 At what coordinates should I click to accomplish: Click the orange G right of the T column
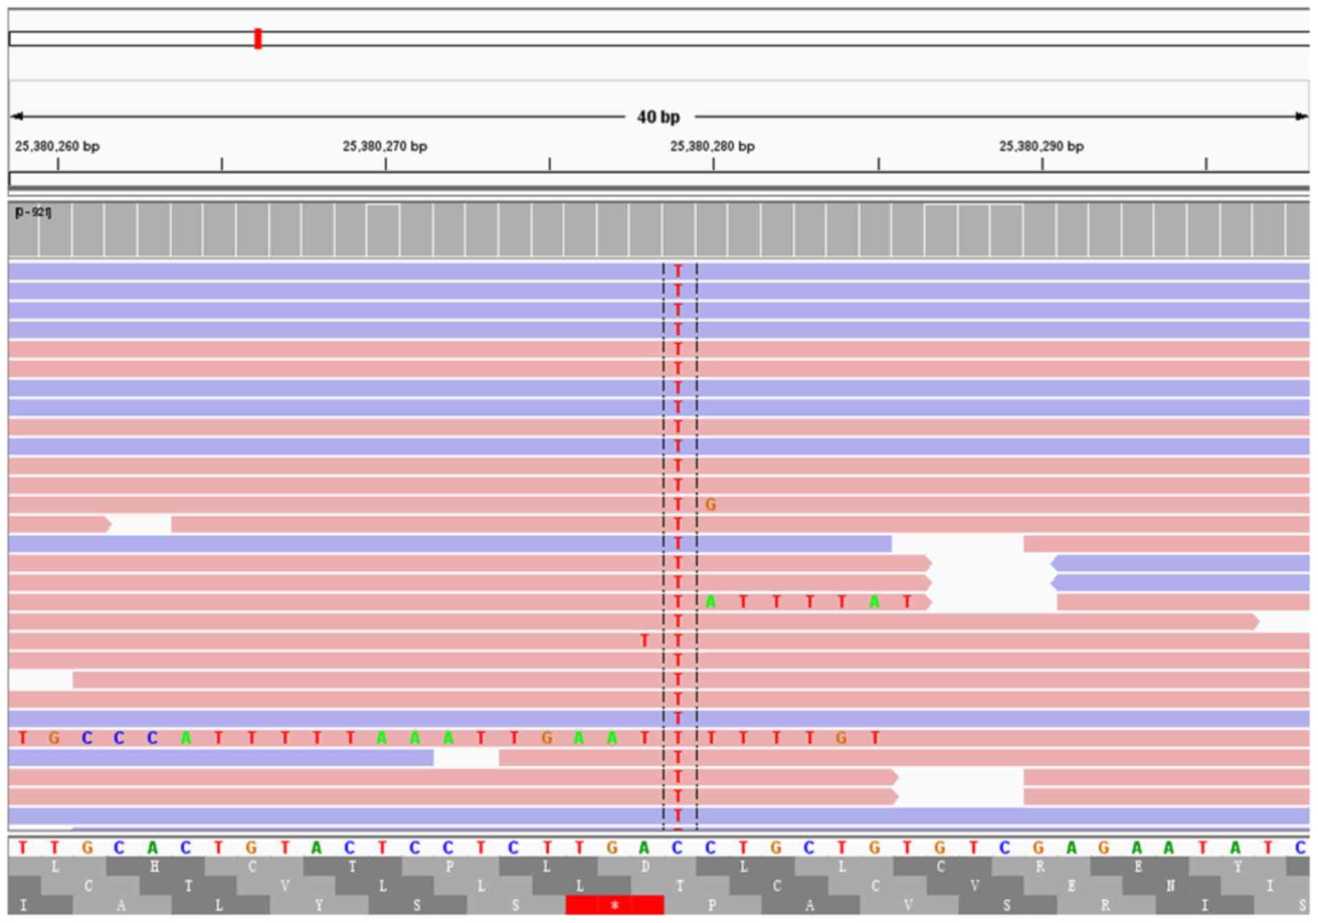point(710,505)
